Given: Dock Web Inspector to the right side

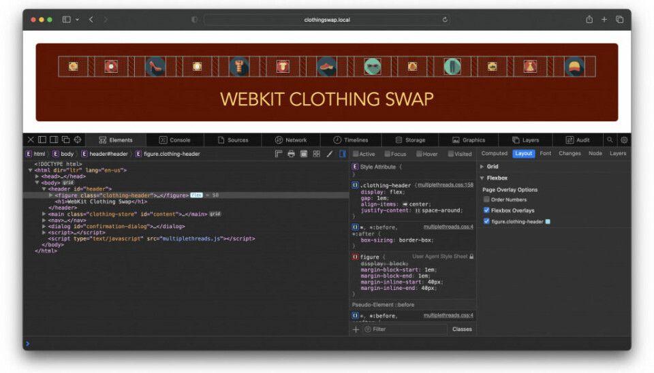Looking at the screenshot, I should click(54, 140).
